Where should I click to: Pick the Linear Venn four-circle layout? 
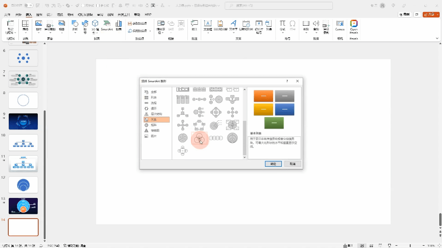click(x=216, y=138)
